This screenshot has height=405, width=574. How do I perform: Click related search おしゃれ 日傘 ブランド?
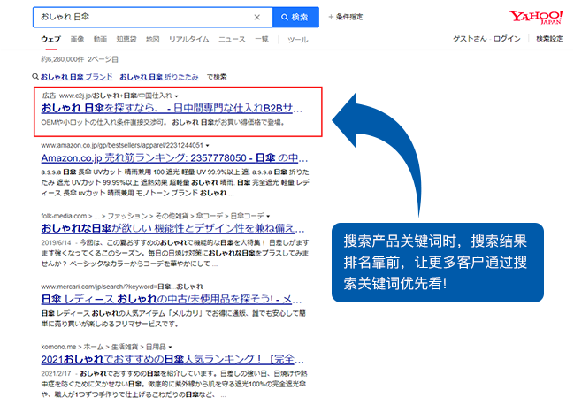pyautogui.click(x=78, y=77)
